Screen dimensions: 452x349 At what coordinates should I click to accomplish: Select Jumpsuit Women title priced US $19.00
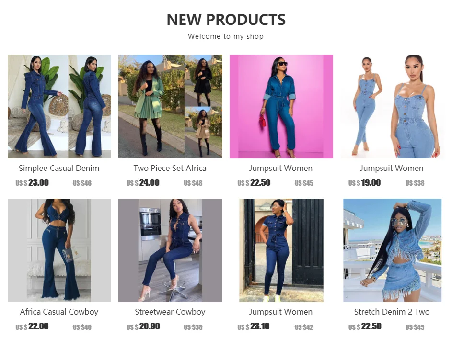(392, 168)
